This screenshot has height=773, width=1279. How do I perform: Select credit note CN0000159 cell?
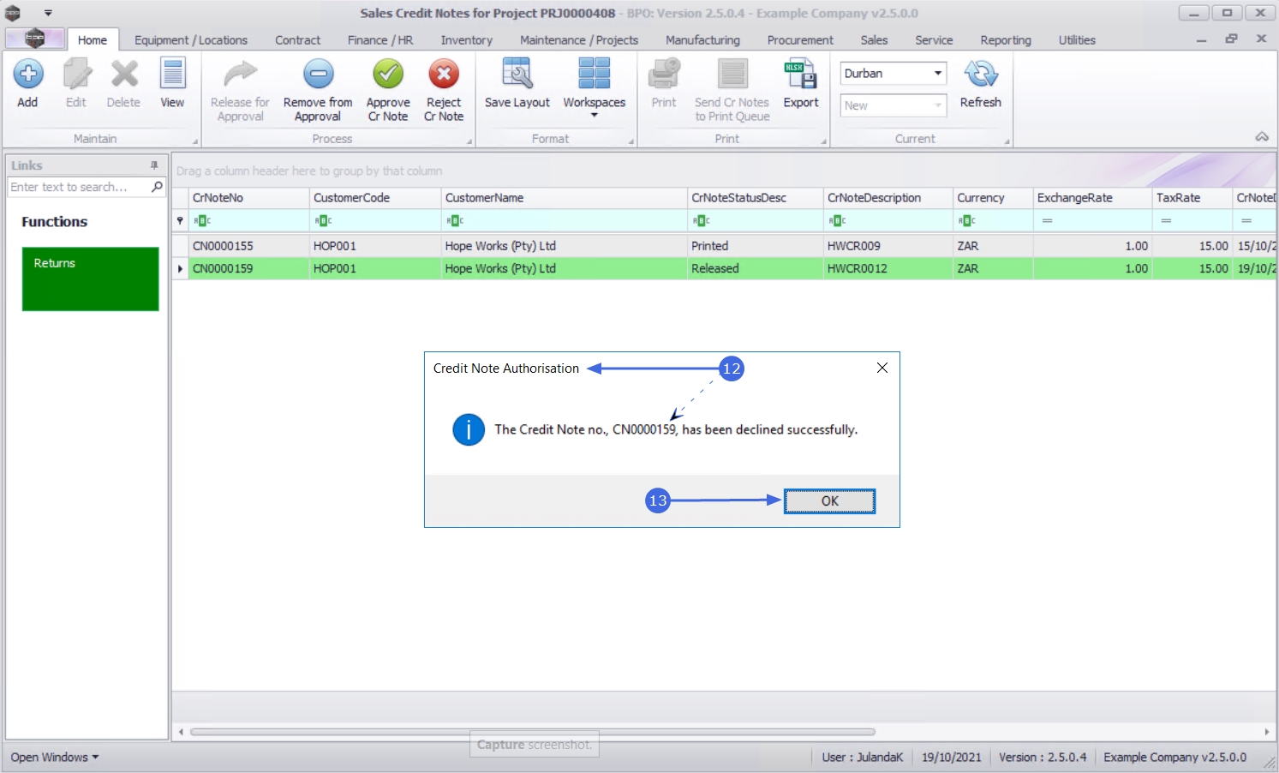coord(248,268)
